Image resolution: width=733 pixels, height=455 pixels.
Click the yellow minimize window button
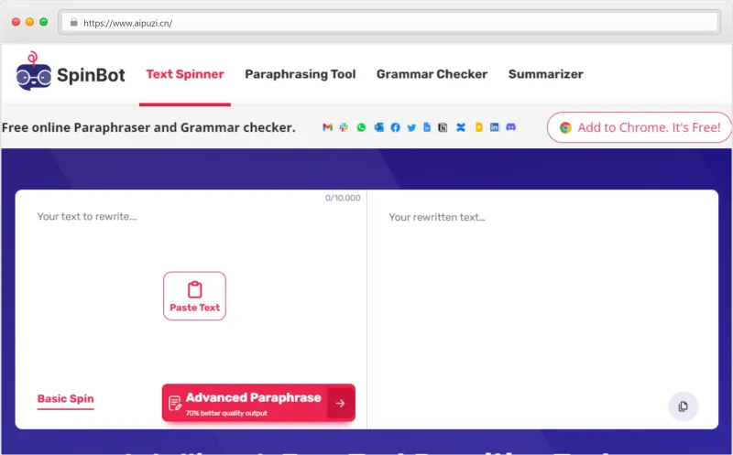pyautogui.click(x=29, y=22)
